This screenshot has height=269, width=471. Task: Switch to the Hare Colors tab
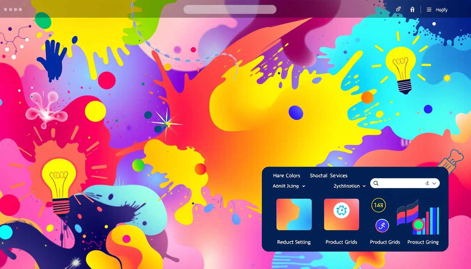[286, 175]
